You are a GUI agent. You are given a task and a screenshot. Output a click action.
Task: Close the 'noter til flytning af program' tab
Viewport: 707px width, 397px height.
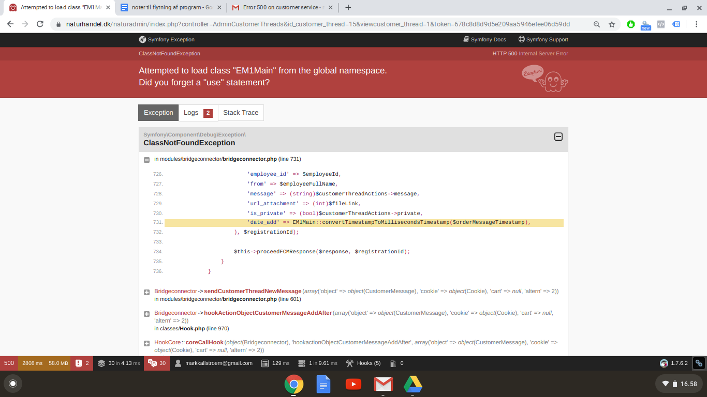[x=220, y=8]
